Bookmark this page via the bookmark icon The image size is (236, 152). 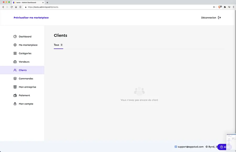point(20,7)
